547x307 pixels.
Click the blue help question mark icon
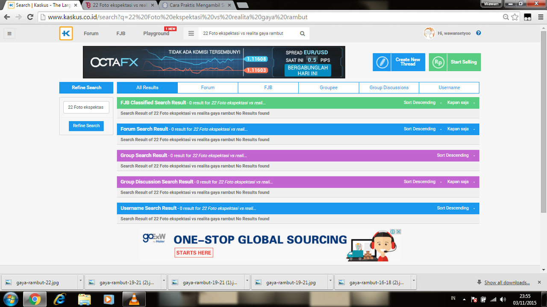pos(478,33)
